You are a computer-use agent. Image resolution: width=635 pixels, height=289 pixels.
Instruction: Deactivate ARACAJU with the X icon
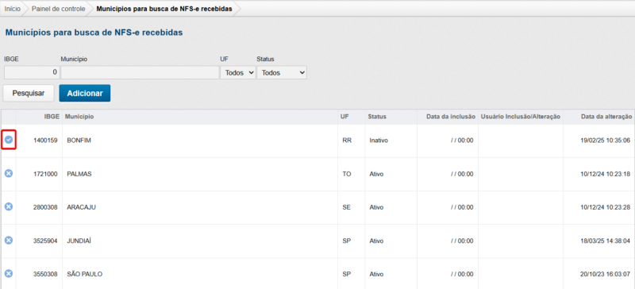click(9, 206)
